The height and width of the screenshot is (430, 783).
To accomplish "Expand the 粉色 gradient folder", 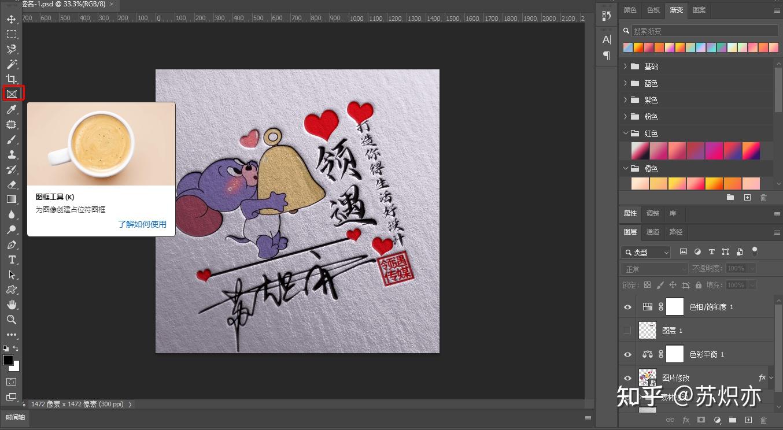I will coord(625,117).
